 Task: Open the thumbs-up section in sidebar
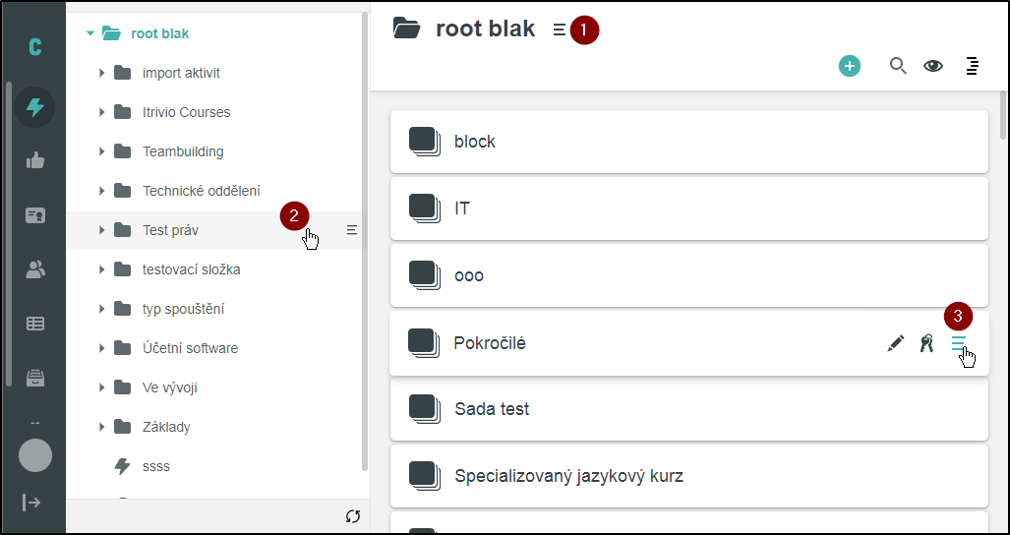click(34, 160)
